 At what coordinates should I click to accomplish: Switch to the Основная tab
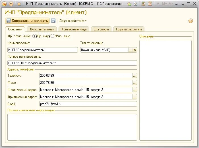click(15, 29)
